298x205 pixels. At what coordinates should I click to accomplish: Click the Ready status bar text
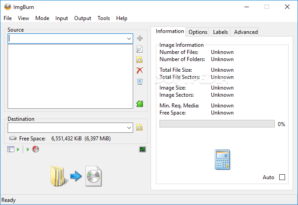coord(8,200)
